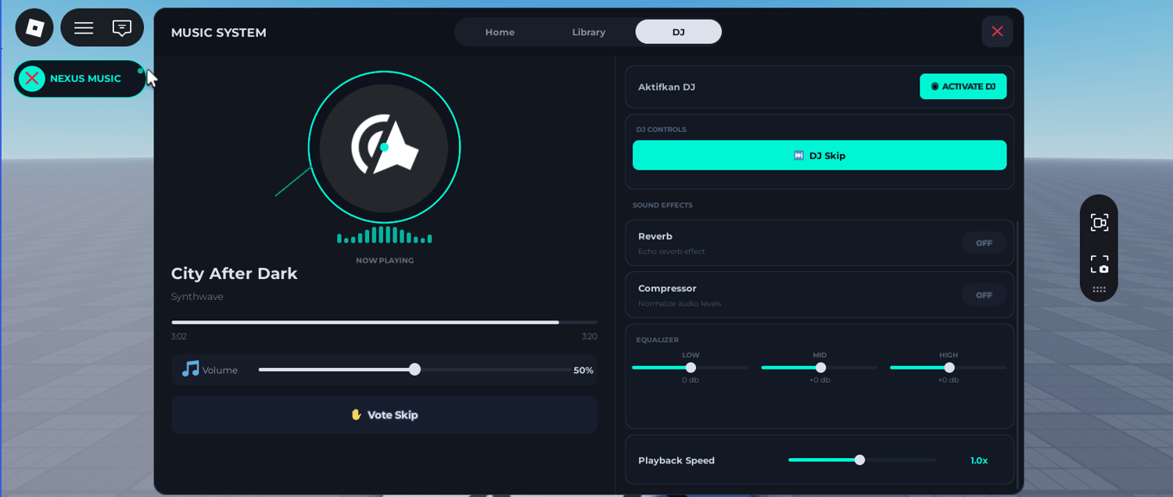The image size is (1173, 497).
Task: Switch to the Library tab
Action: pyautogui.click(x=589, y=32)
